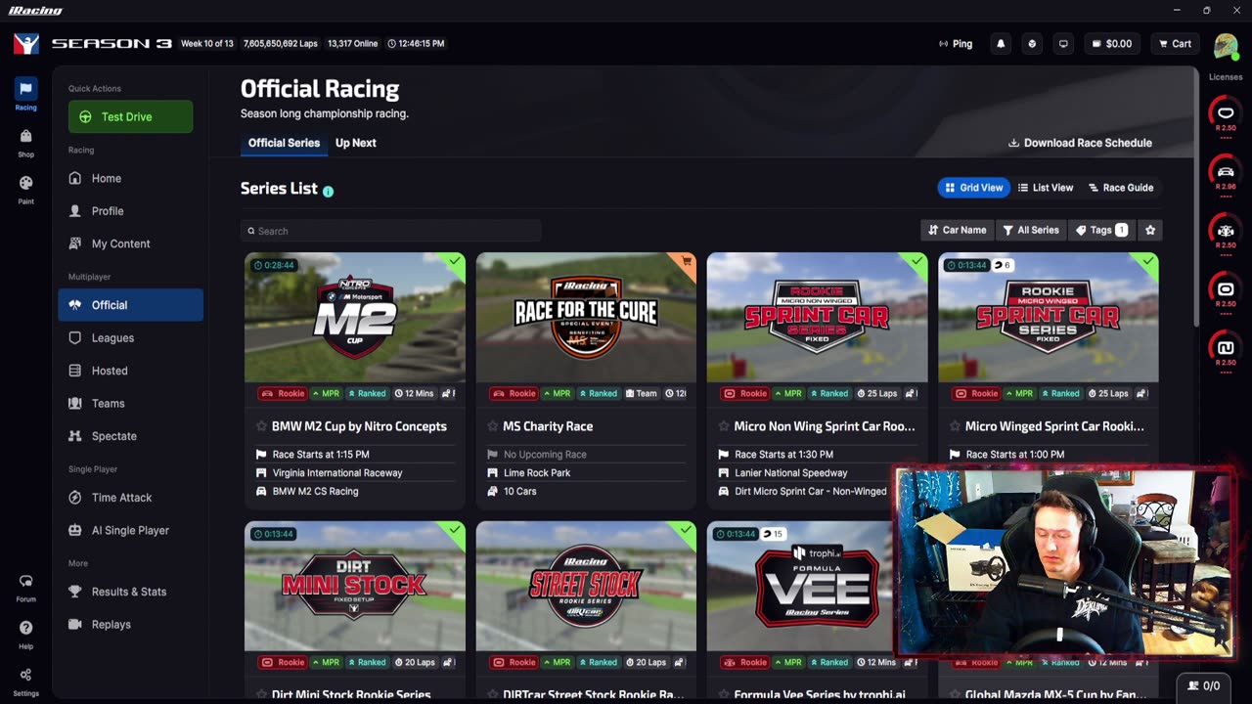Image resolution: width=1252 pixels, height=704 pixels.
Task: Select the Up Next tab
Action: click(x=356, y=143)
